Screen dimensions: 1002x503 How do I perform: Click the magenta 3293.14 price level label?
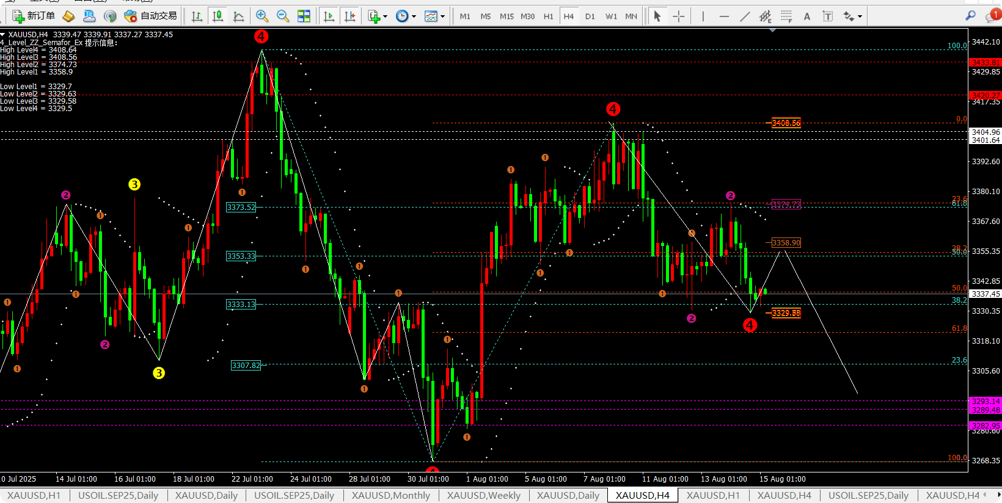[985, 401]
